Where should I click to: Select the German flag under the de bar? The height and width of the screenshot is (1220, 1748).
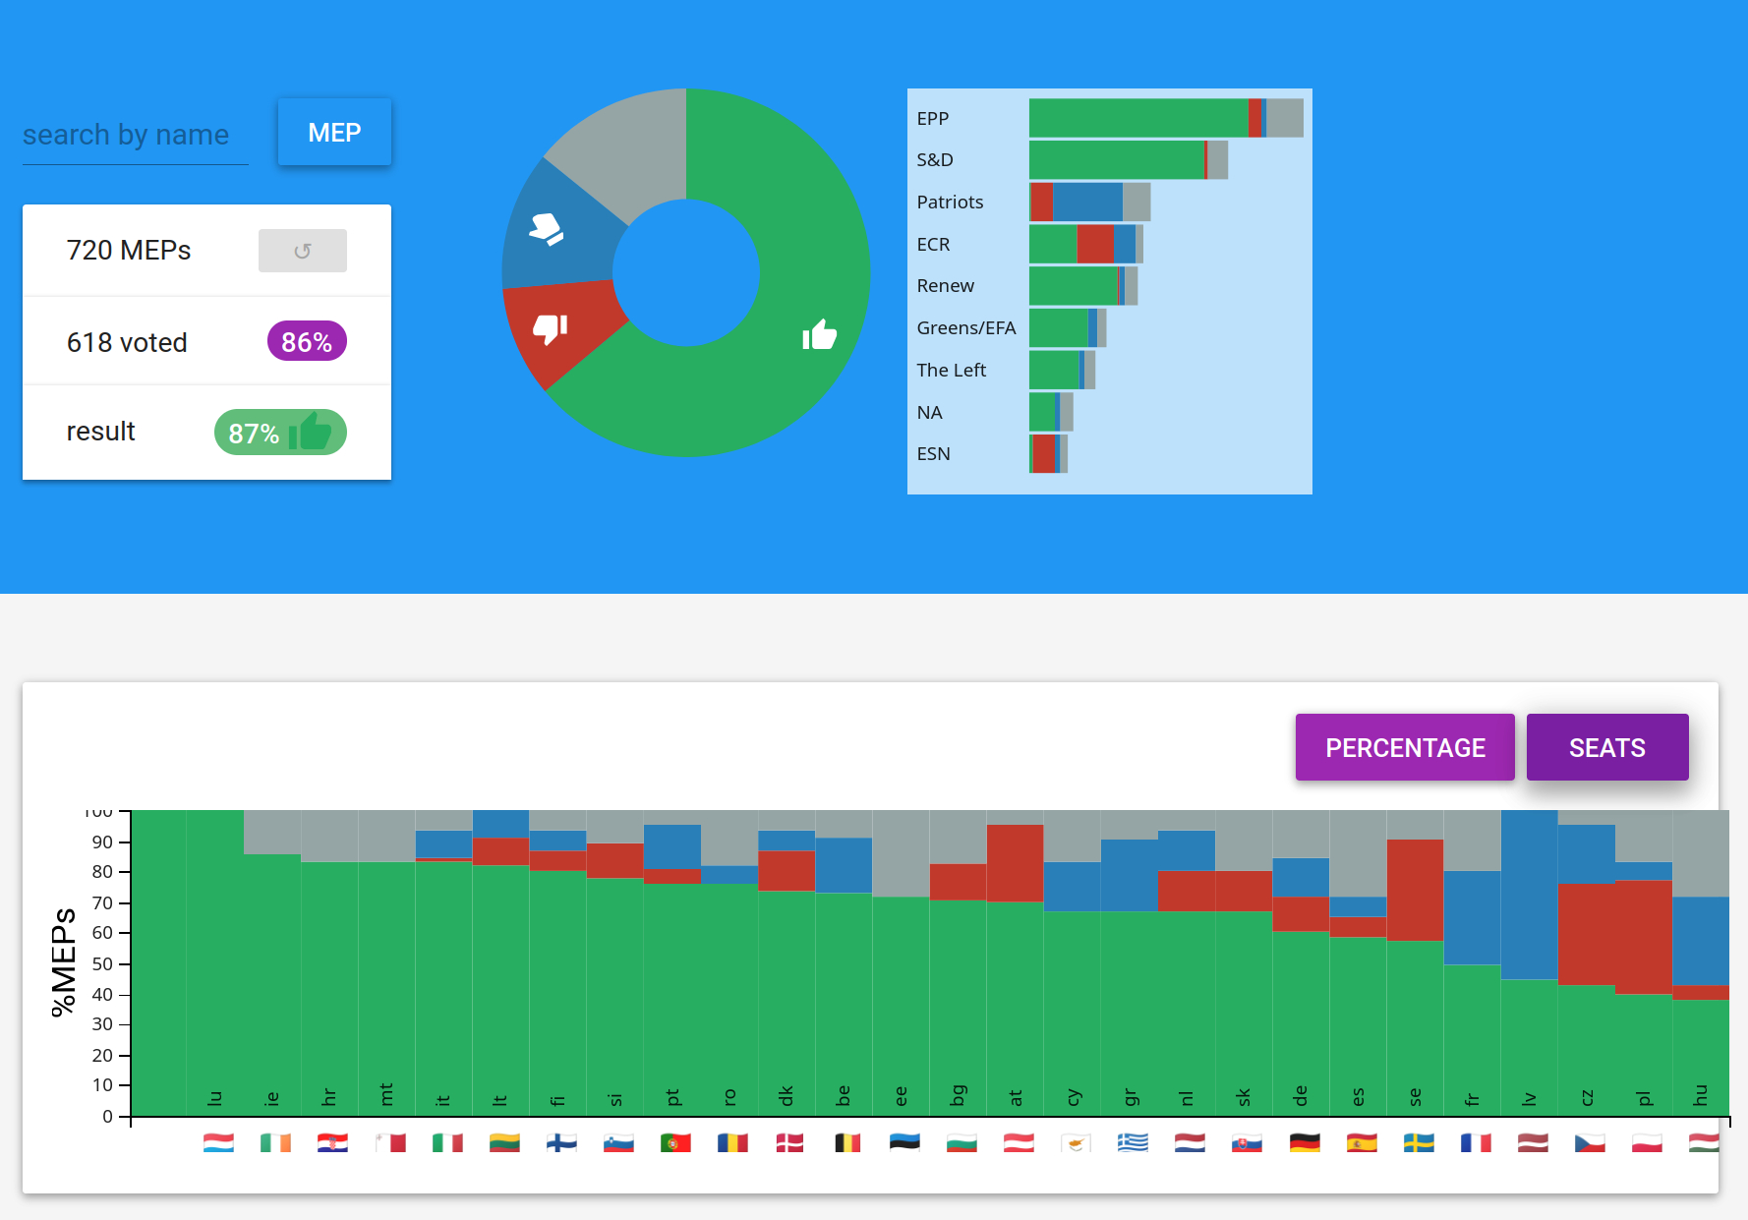click(1304, 1142)
